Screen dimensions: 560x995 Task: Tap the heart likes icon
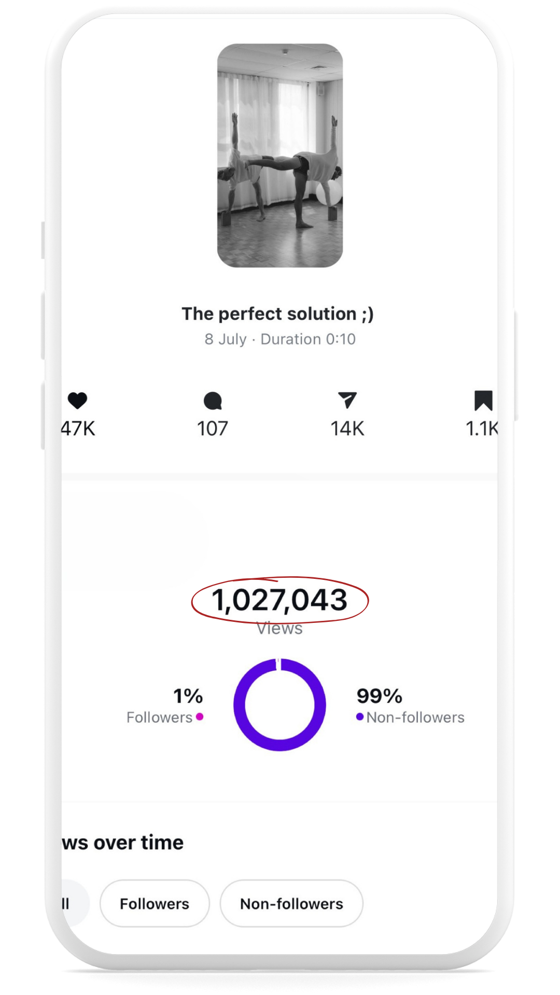(x=77, y=401)
